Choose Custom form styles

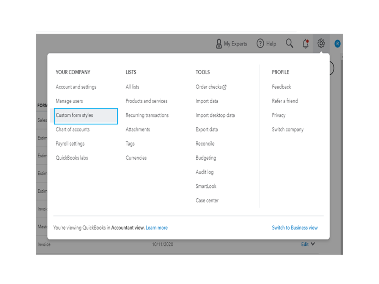tap(86, 116)
